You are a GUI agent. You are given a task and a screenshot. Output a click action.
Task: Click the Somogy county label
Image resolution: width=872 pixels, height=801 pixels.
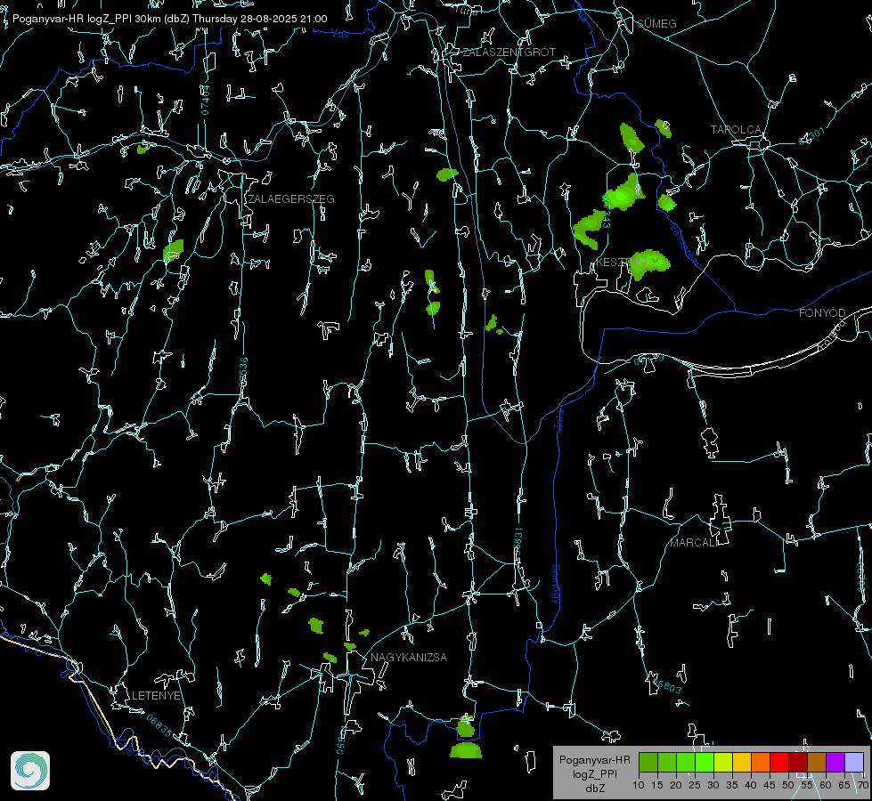(556, 586)
